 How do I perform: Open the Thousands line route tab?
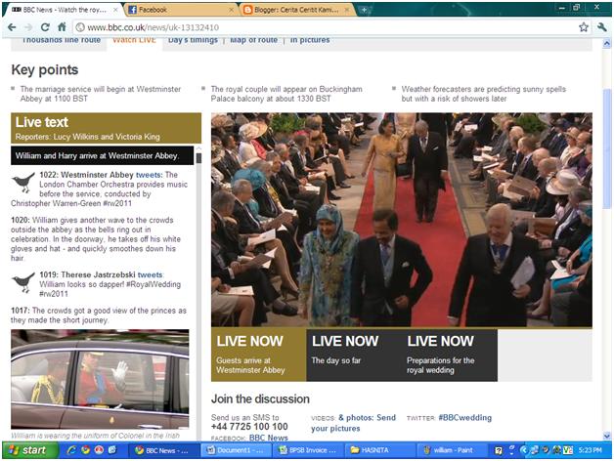tap(61, 40)
